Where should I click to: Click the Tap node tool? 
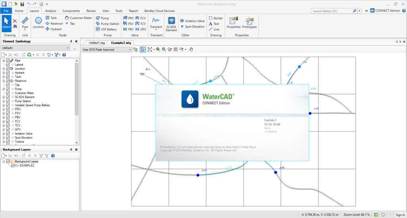click(70, 23)
